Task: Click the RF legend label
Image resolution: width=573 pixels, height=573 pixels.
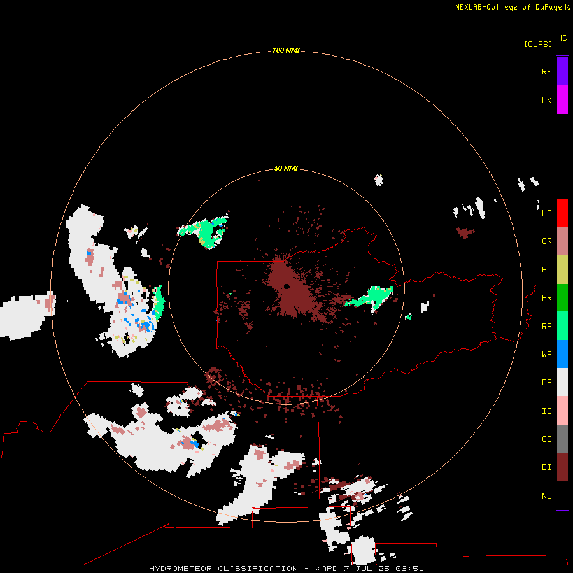Action: (x=546, y=71)
